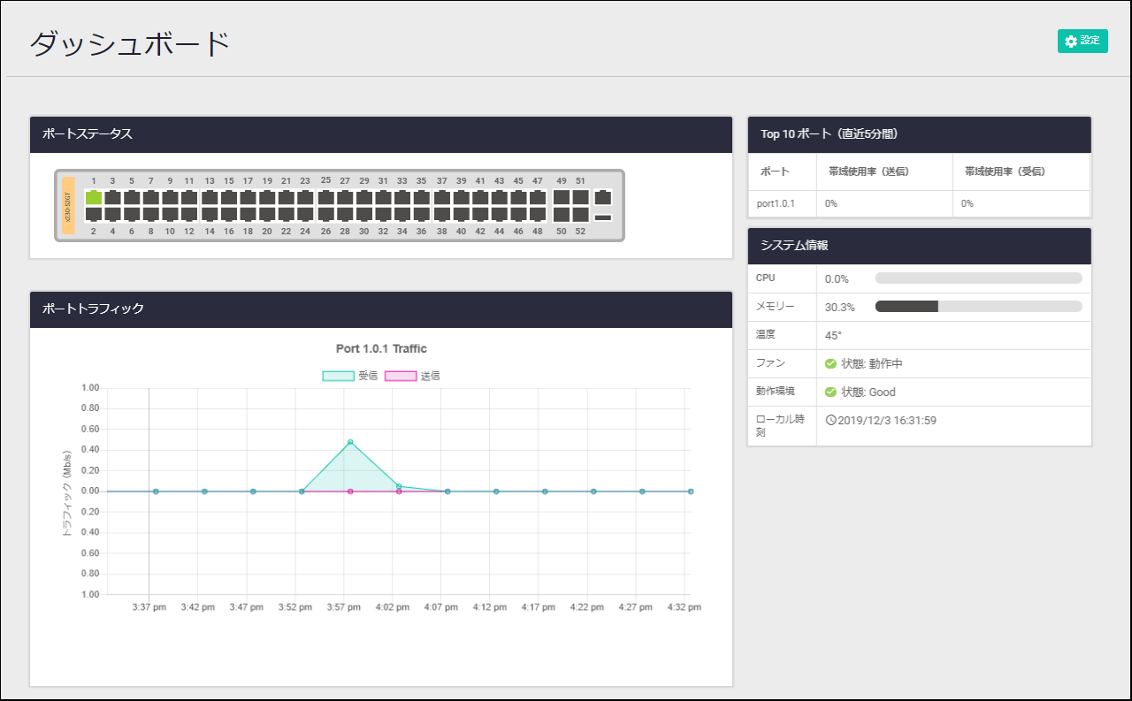Open the 設定 settings button
This screenshot has height=701, width=1132.
[x=1082, y=42]
